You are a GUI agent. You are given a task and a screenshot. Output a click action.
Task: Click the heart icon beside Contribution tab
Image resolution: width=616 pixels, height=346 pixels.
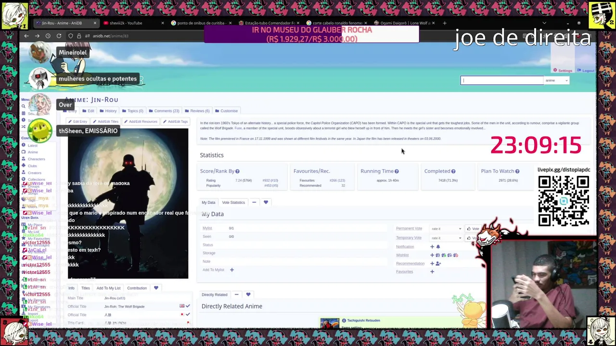coord(156,288)
